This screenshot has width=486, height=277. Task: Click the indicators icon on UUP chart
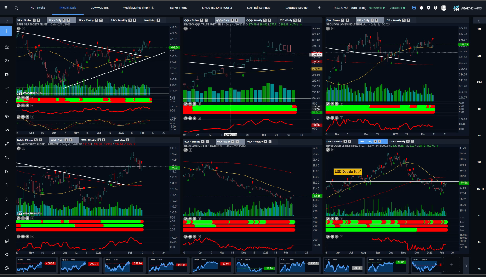pyautogui.click(x=328, y=150)
